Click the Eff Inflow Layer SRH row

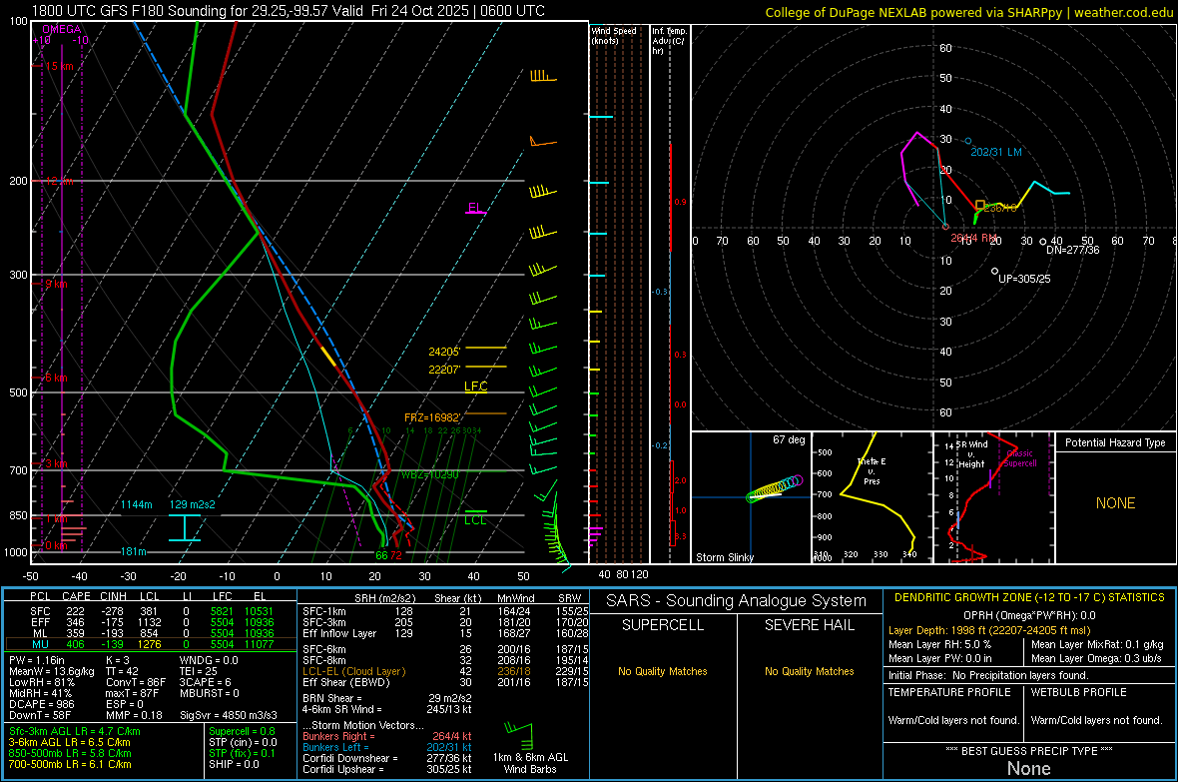(445, 633)
